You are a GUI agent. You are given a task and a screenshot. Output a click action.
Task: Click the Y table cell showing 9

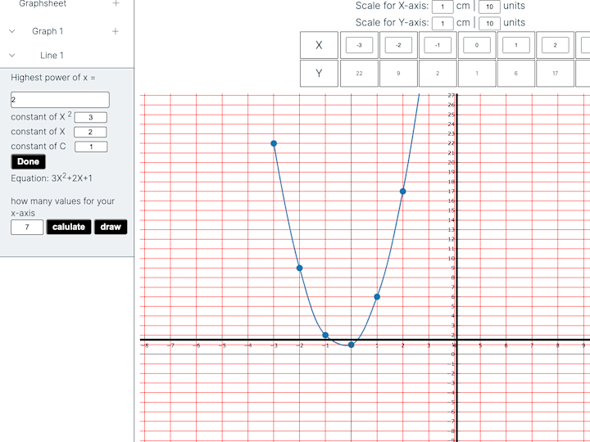click(x=398, y=74)
